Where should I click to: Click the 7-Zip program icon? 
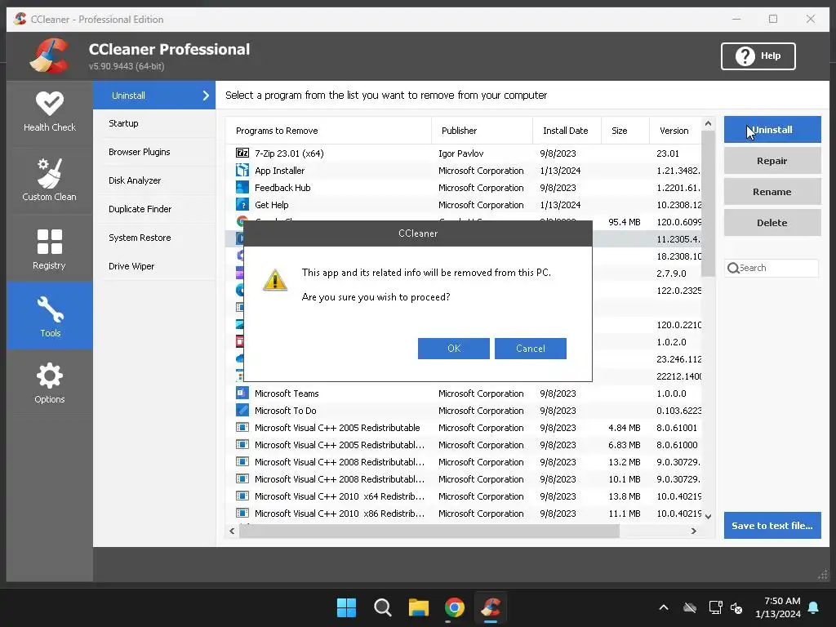point(242,153)
